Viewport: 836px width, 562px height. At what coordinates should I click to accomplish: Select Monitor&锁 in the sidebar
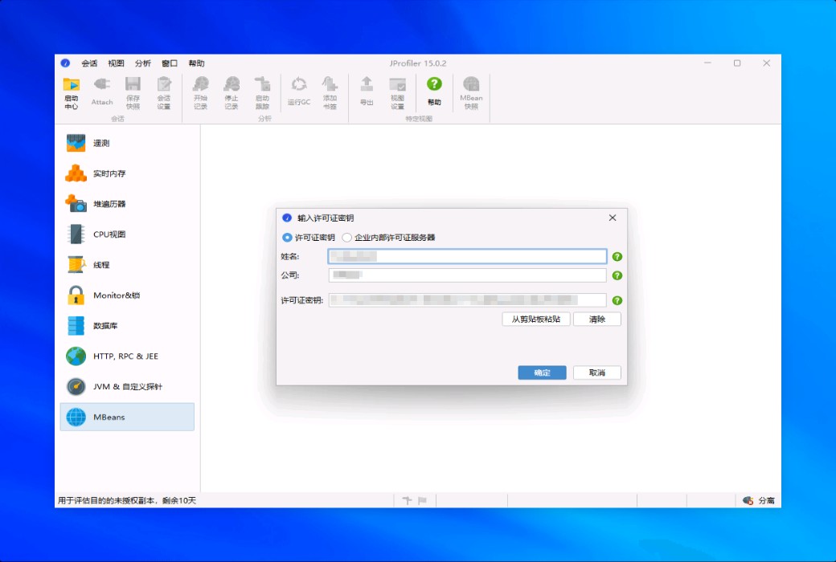(x=128, y=295)
